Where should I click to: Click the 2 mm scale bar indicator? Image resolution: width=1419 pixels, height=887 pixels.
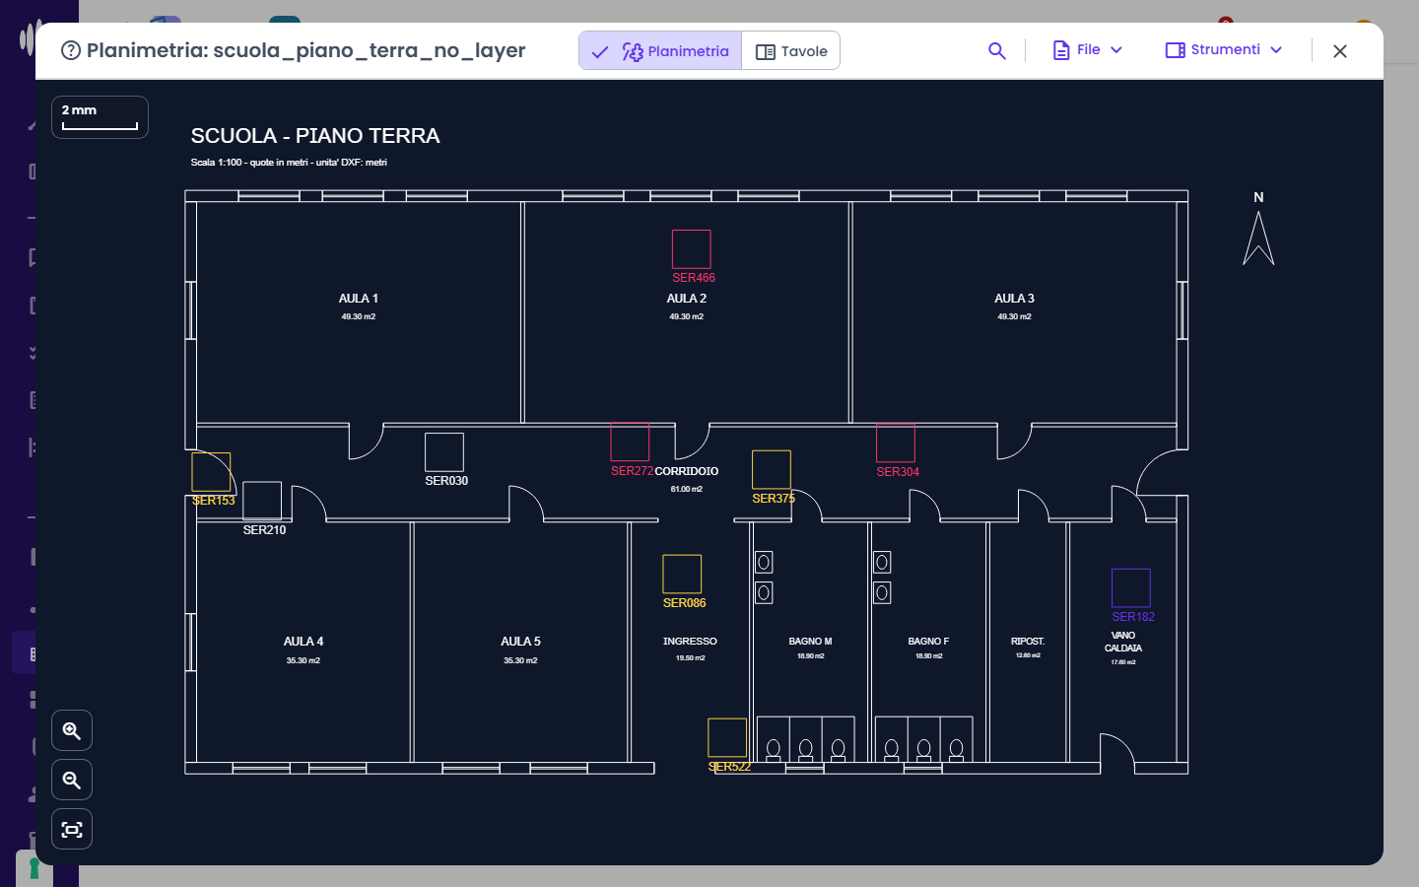[x=100, y=117]
